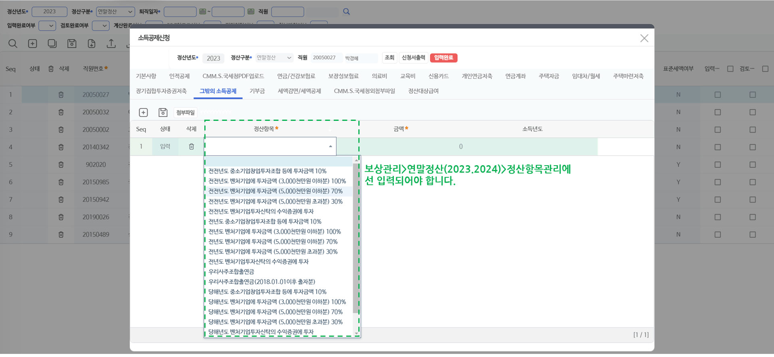Switch to the 기부금 tab
774x357 pixels.
point(257,91)
